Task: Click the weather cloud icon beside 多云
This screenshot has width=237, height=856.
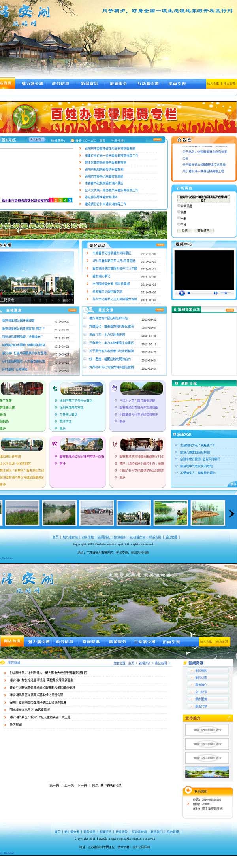Action: 72,140
